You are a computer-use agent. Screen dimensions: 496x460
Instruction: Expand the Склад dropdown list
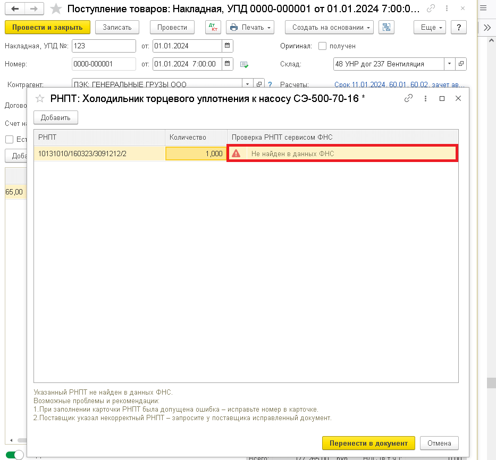pyautogui.click(x=449, y=64)
